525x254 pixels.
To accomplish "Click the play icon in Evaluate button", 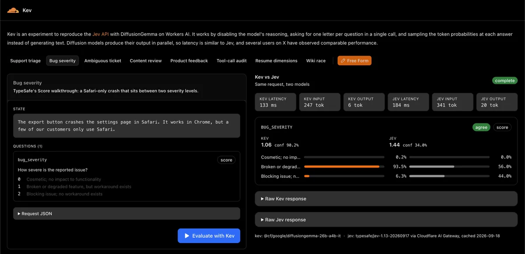I will pyautogui.click(x=188, y=236).
